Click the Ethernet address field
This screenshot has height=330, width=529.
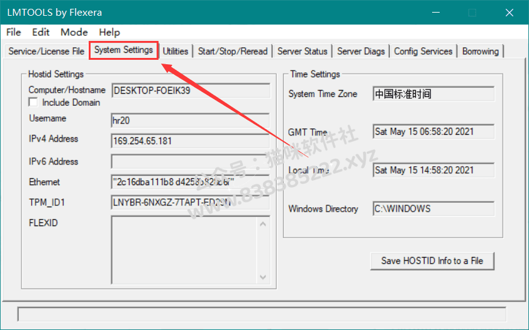coord(191,182)
